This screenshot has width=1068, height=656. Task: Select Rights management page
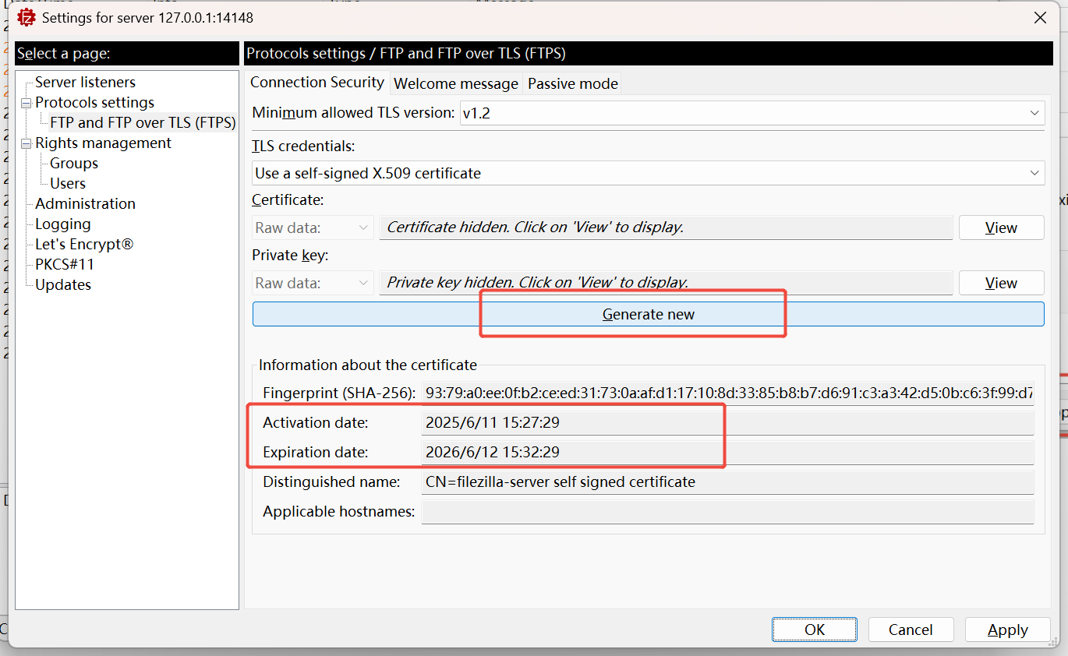(x=103, y=143)
